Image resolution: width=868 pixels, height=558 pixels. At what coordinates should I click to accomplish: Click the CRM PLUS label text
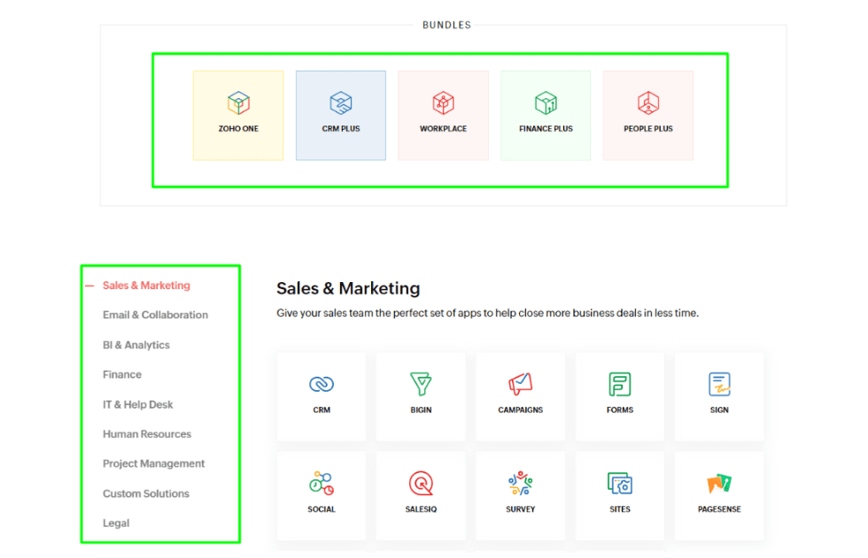(341, 129)
